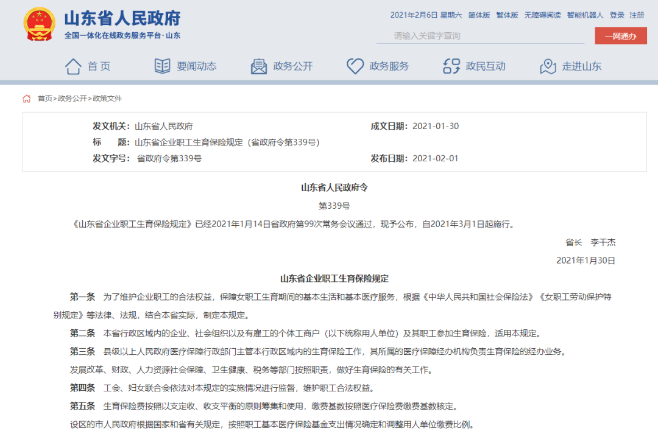Go to 政策文件 in breadcrumb
Screen dimensions: 658x434
point(107,99)
